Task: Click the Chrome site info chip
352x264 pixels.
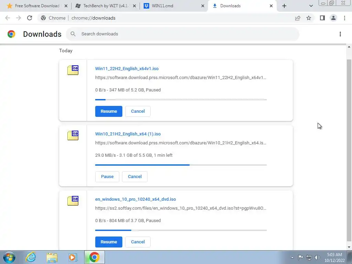Action: (x=53, y=18)
